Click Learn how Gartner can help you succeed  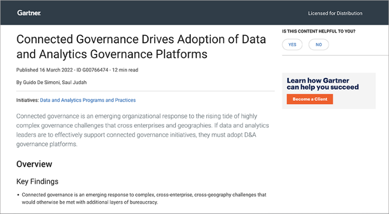(322, 84)
